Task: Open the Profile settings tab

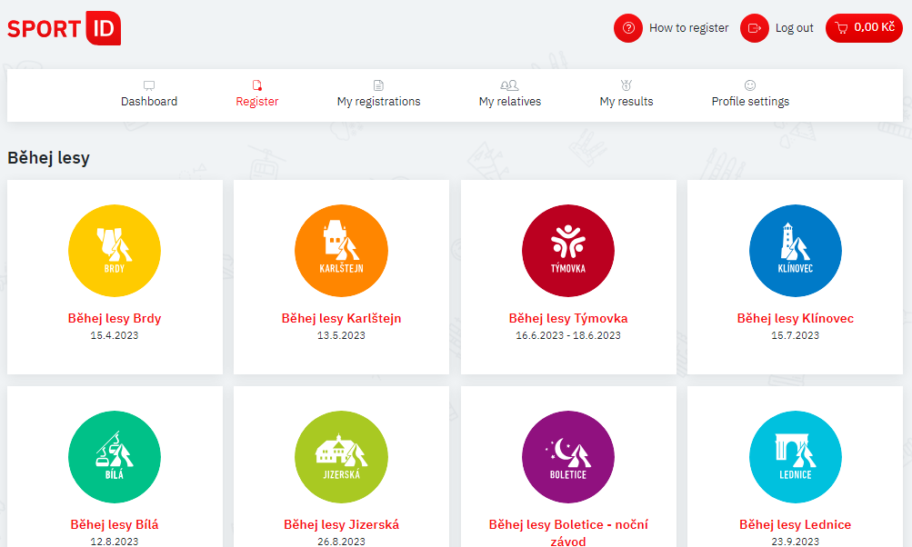Action: tap(750, 101)
